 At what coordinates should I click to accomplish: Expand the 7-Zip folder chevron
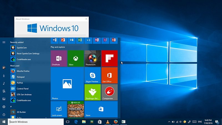click(46, 117)
